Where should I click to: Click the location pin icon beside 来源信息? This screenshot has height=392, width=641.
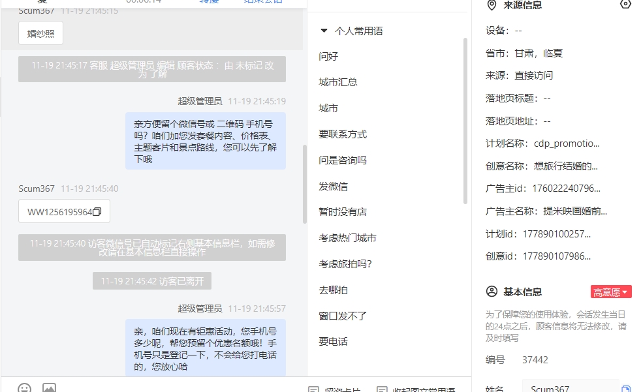pyautogui.click(x=492, y=5)
